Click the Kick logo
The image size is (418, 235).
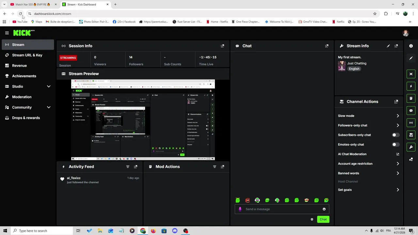[x=24, y=33]
